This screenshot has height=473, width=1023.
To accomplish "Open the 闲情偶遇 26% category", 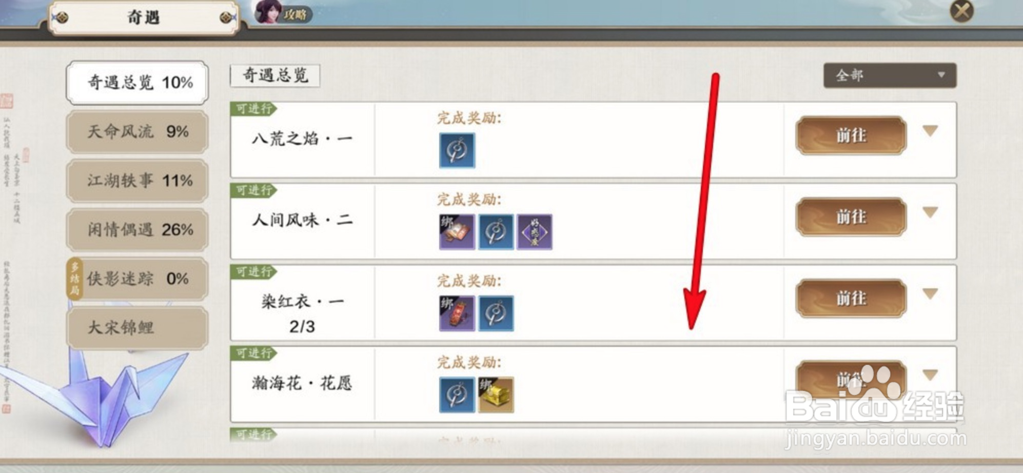I will (x=137, y=230).
